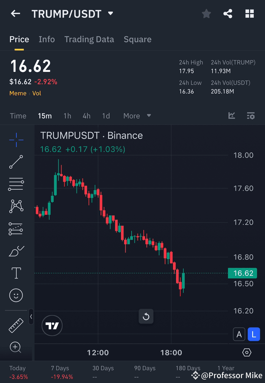265x383 pixels.
Task: Toggle logarithmic scale with the L button
Action: (x=254, y=334)
